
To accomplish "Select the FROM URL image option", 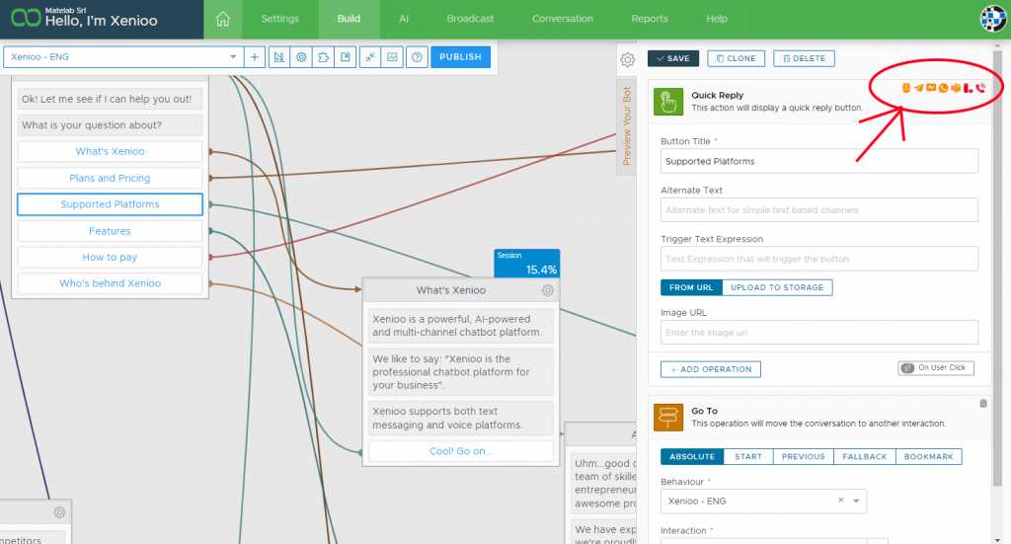I will 691,287.
